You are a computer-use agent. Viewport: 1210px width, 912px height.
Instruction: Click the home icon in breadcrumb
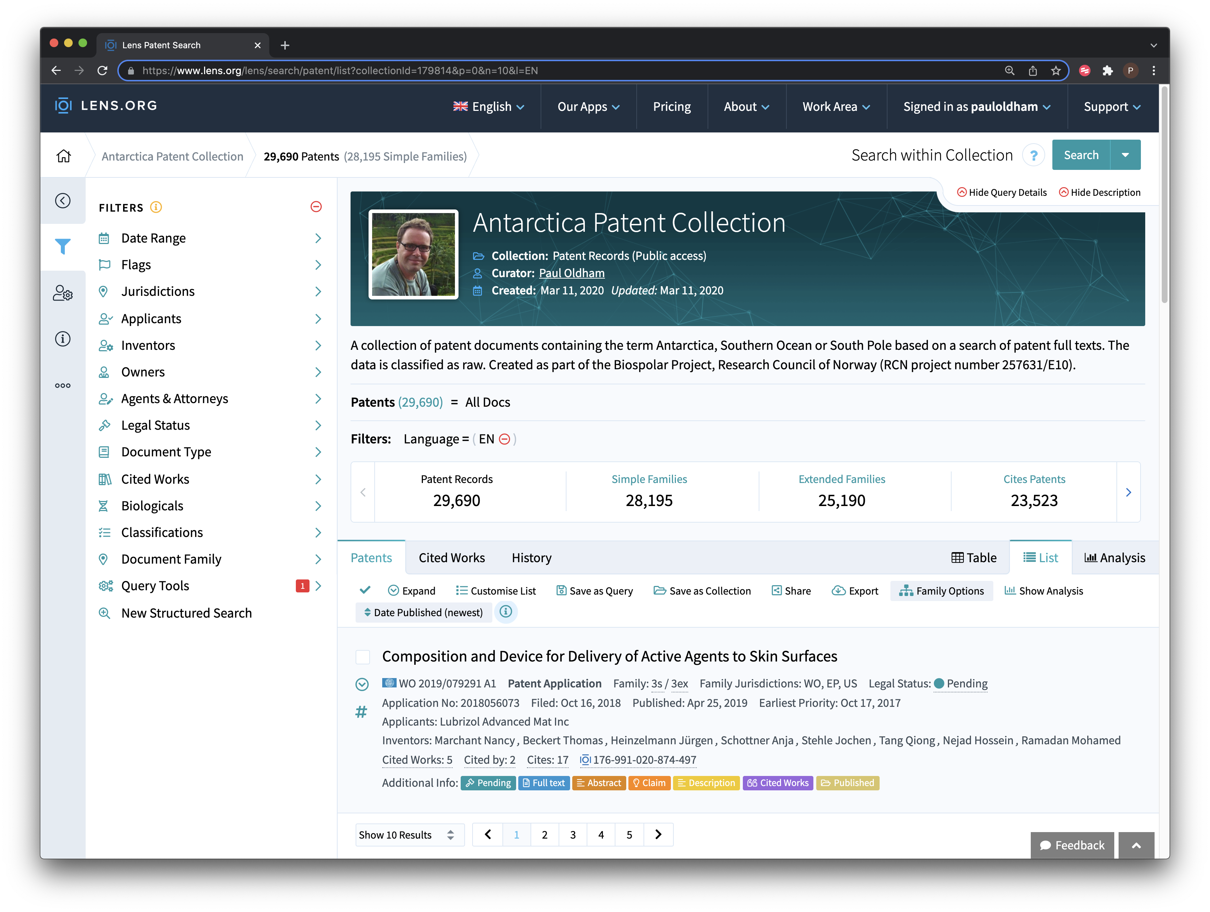[x=63, y=157]
